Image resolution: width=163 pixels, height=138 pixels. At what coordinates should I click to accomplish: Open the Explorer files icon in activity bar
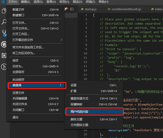[x=4, y=11]
